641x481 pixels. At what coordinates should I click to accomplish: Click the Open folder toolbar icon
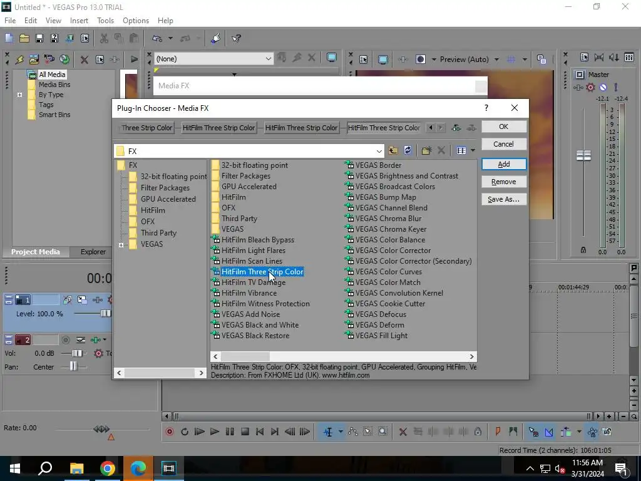(24, 38)
